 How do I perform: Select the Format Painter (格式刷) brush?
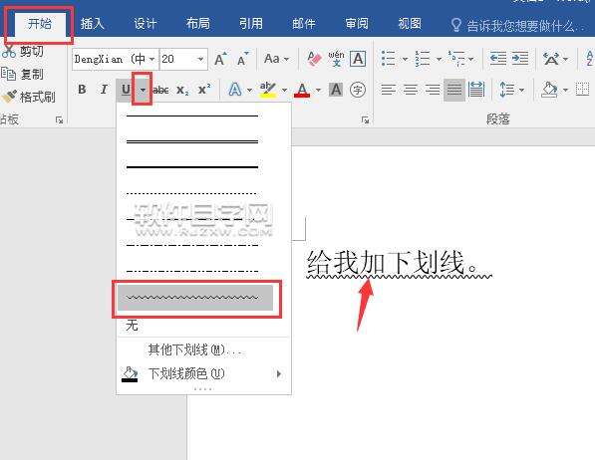(x=9, y=97)
